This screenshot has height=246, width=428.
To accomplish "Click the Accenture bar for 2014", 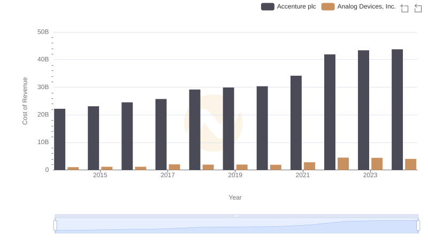I will pos(60,139).
